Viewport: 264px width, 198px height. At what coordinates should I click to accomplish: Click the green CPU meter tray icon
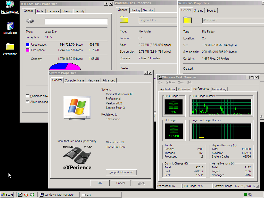click(x=246, y=195)
